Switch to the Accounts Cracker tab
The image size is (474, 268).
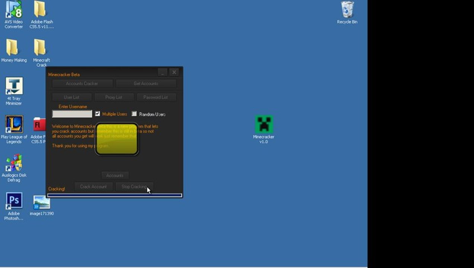pyautogui.click(x=82, y=84)
